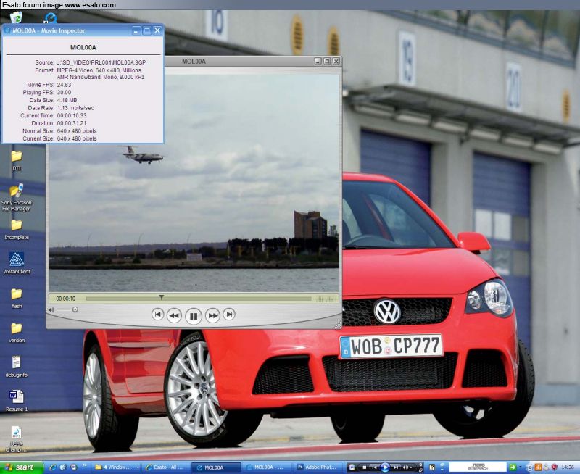The height and width of the screenshot is (474, 580).
Task: Click the AMR Narrowband audio format line
Action: 100,78
